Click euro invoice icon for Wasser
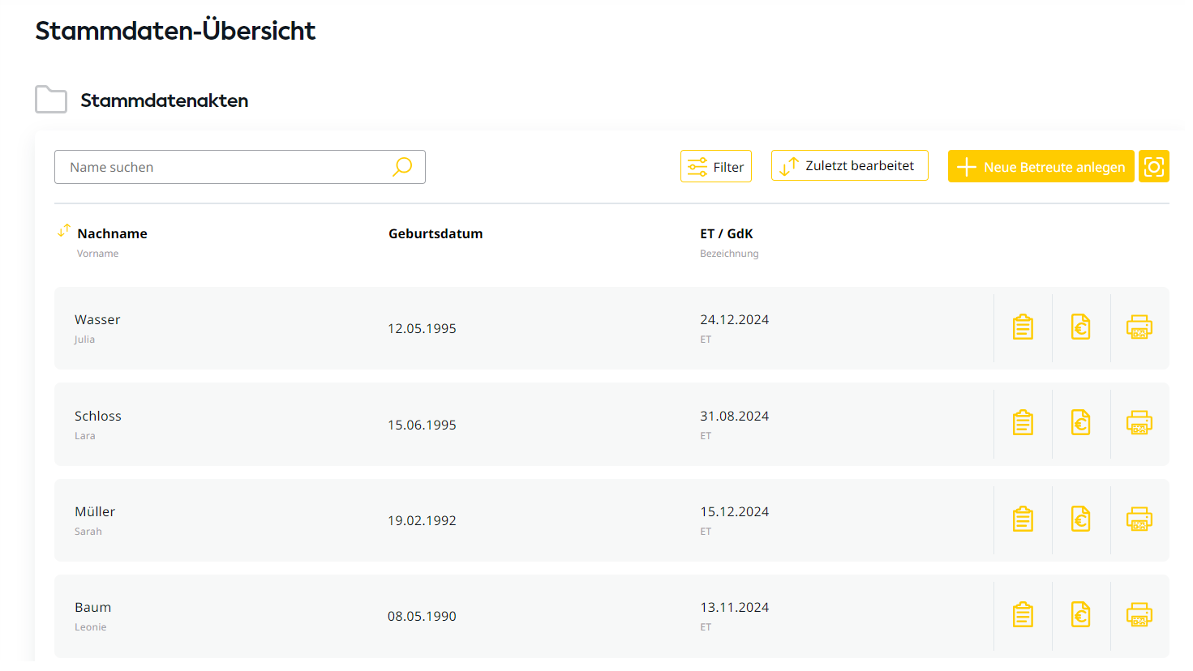 click(x=1080, y=327)
